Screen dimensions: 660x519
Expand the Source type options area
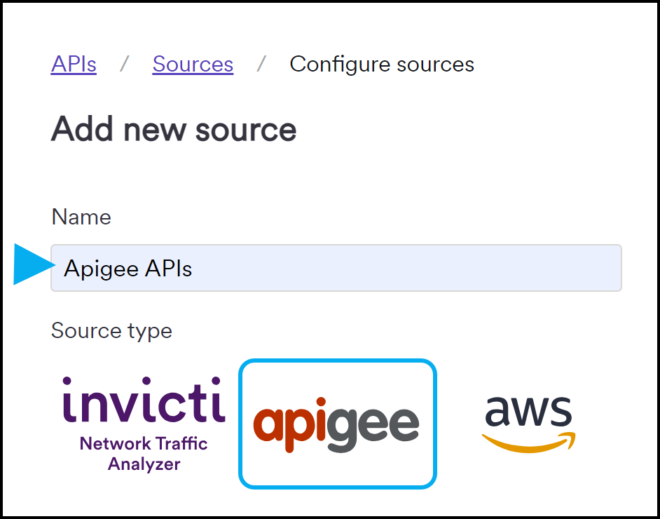click(111, 330)
